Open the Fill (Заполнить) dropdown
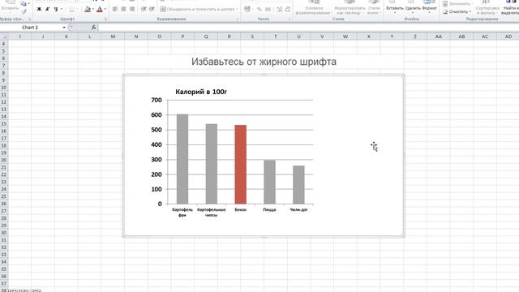The image size is (519, 292). coord(457,3)
